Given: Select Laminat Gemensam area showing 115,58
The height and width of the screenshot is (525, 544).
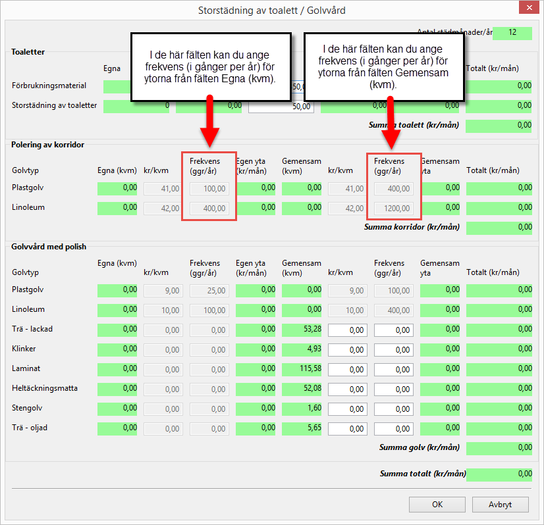Looking at the screenshot, I should pyautogui.click(x=302, y=369).
